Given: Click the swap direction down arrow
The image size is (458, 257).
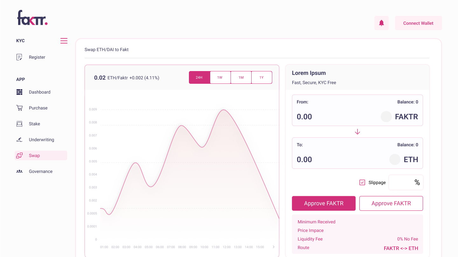Looking at the screenshot, I should [x=357, y=132].
